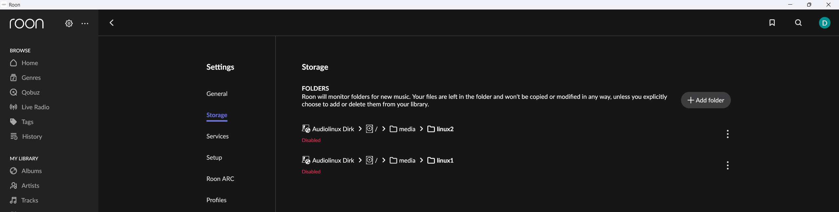839x212 pixels.
Task: Open Tracks in My Library
Action: pyautogui.click(x=30, y=200)
